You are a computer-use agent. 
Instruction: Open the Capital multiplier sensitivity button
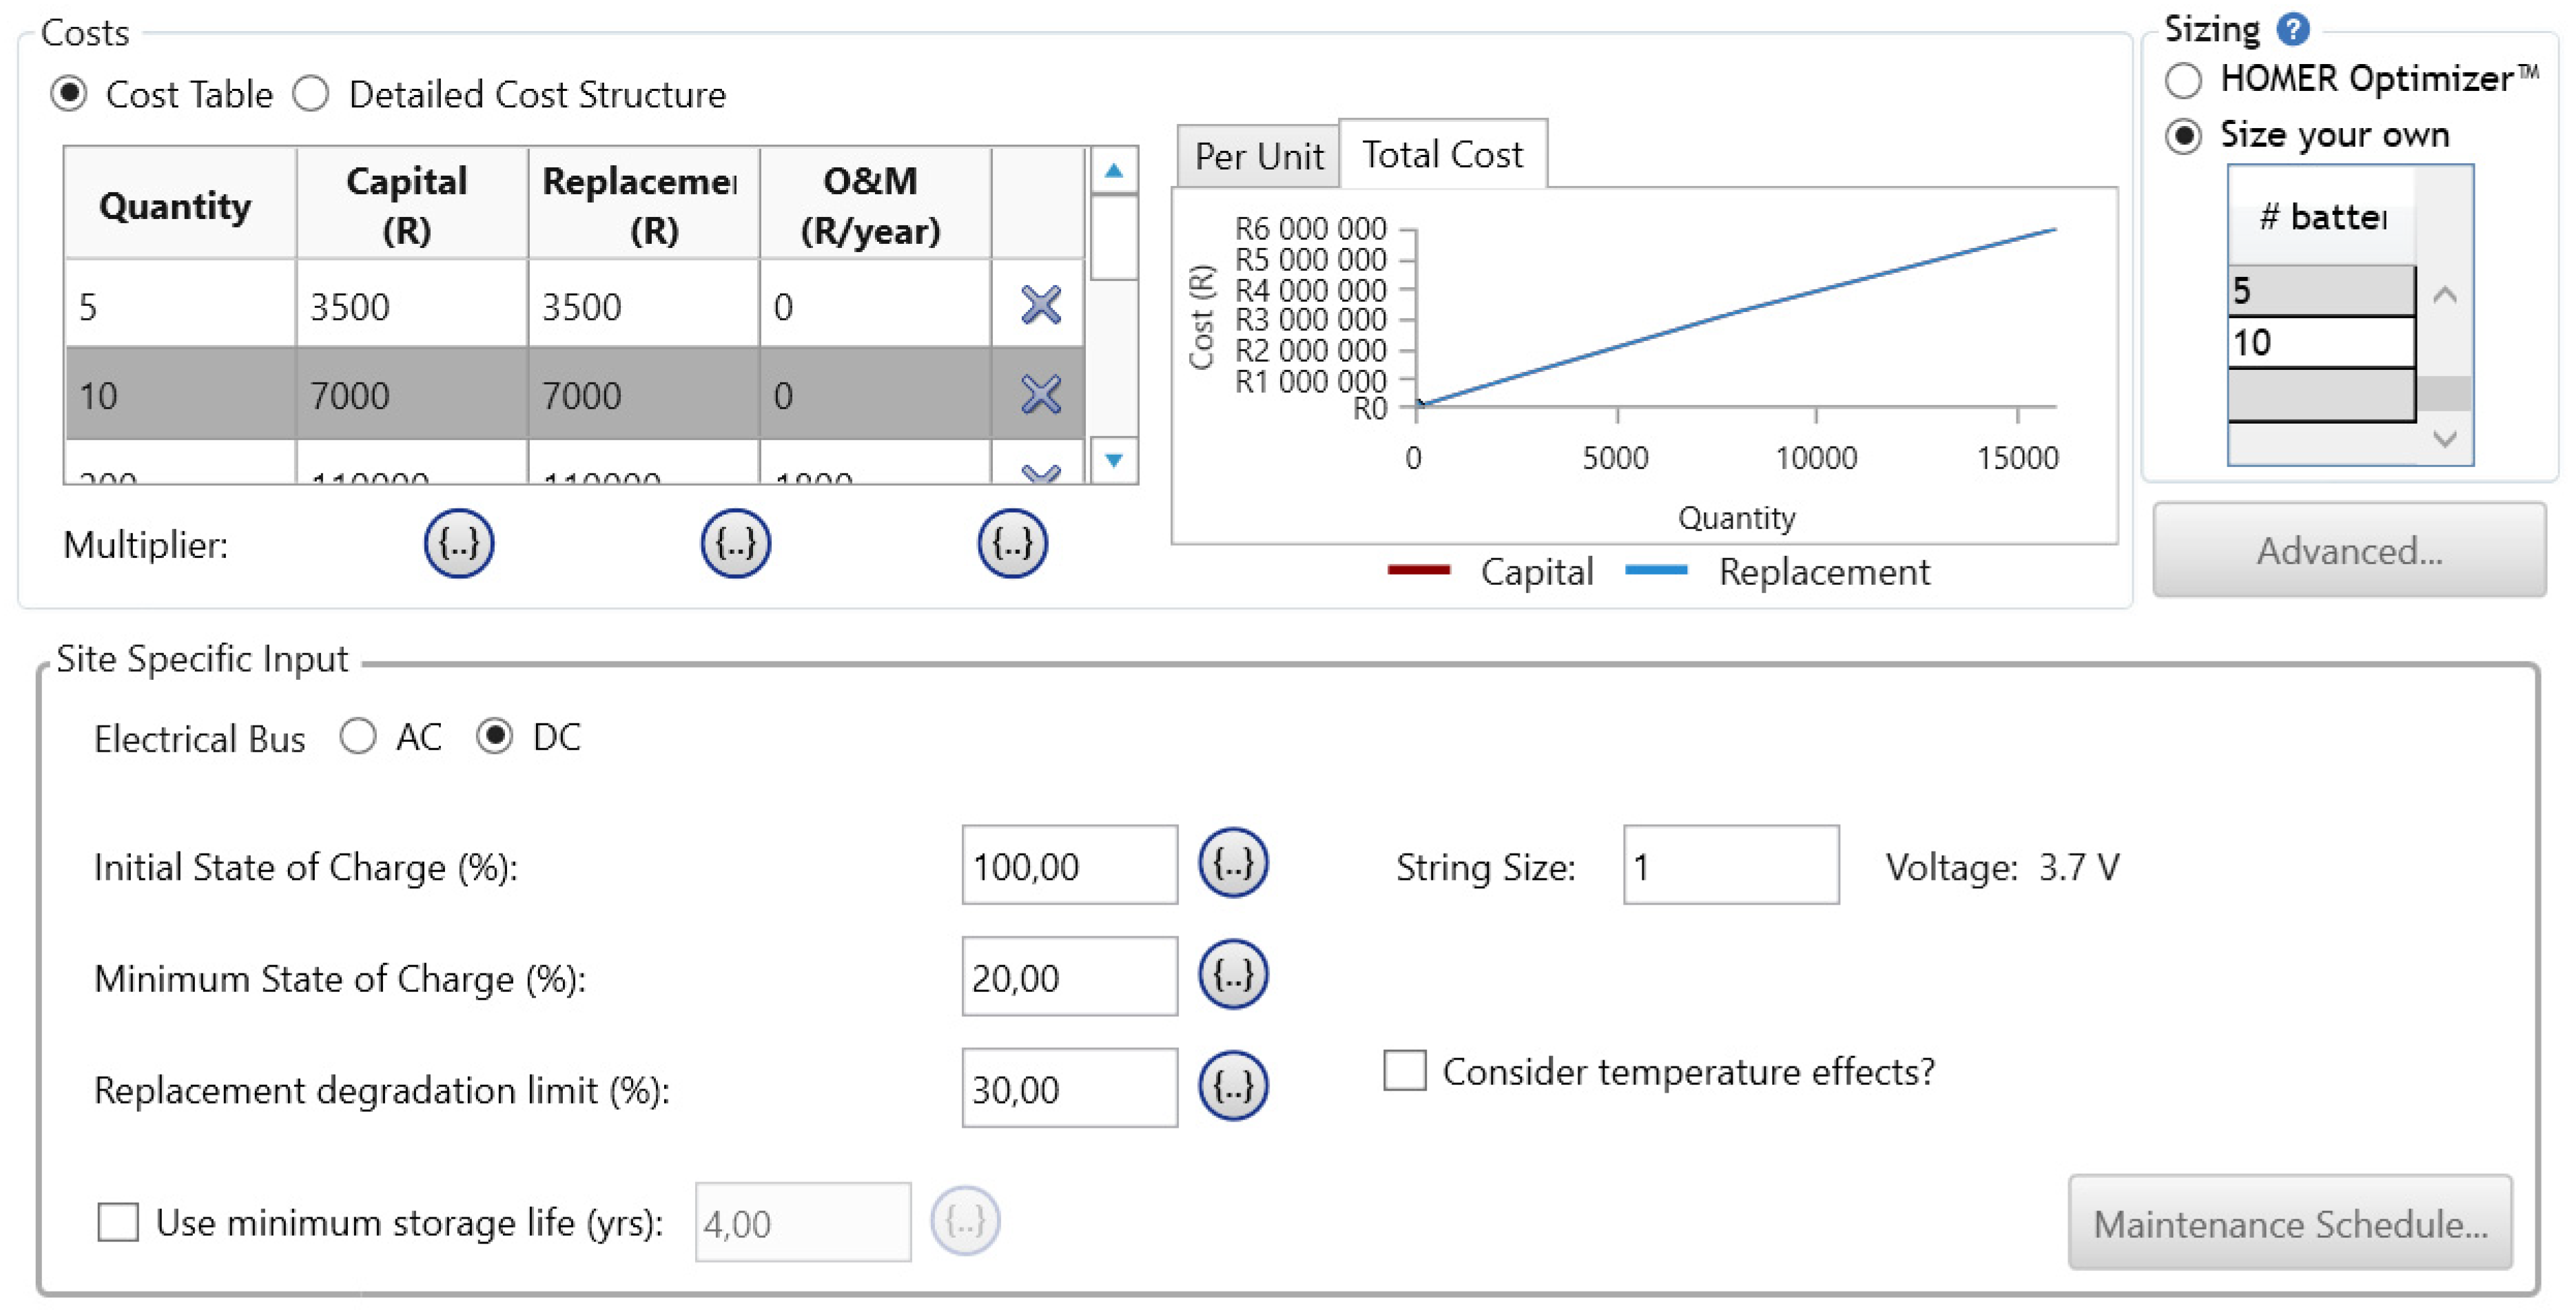point(458,544)
